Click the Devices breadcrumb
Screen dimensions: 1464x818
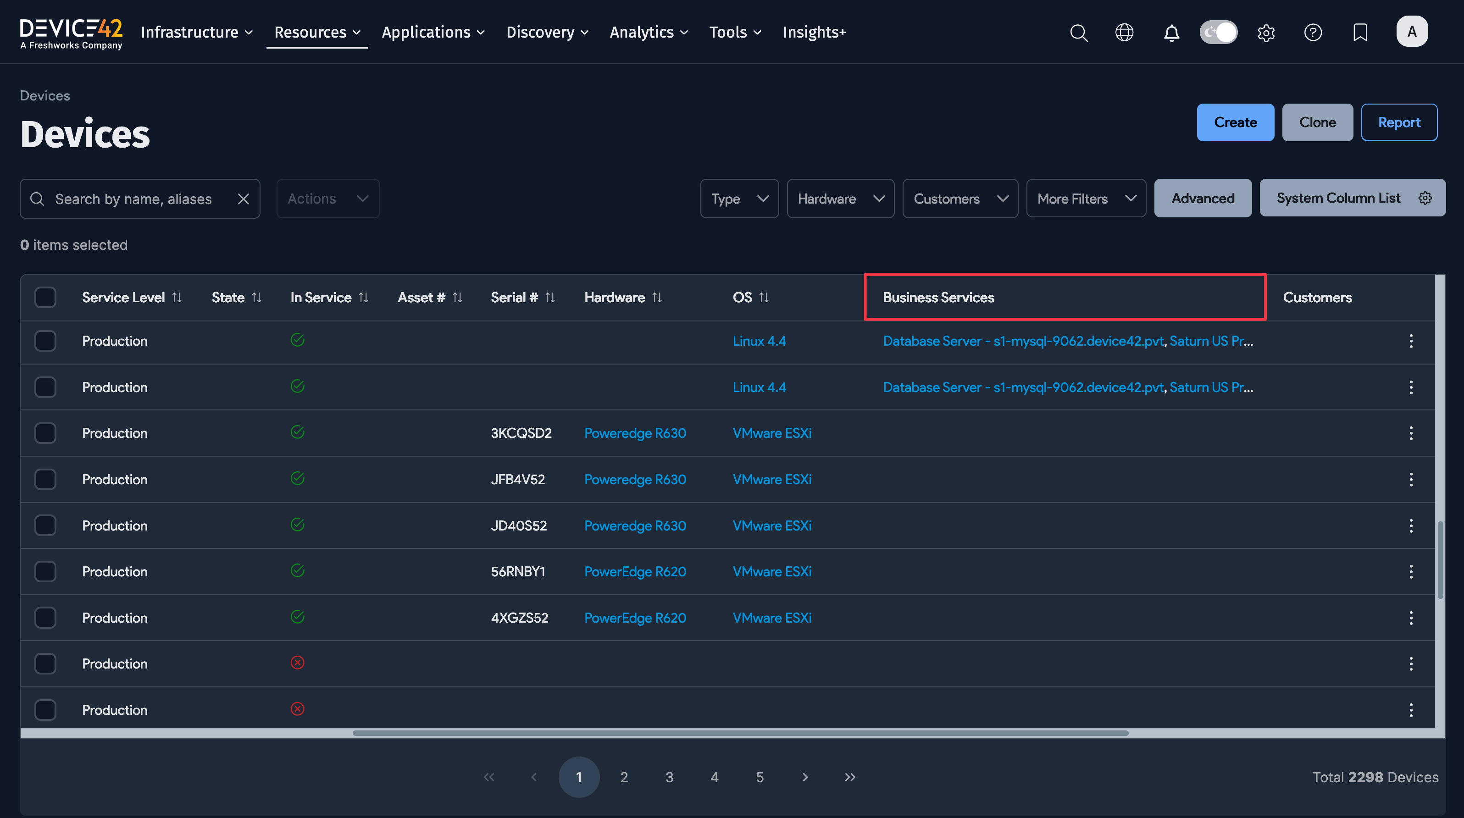(x=45, y=95)
